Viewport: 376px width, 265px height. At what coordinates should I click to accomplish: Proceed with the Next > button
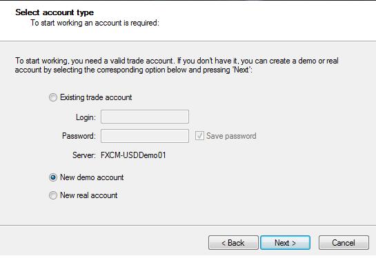point(285,243)
